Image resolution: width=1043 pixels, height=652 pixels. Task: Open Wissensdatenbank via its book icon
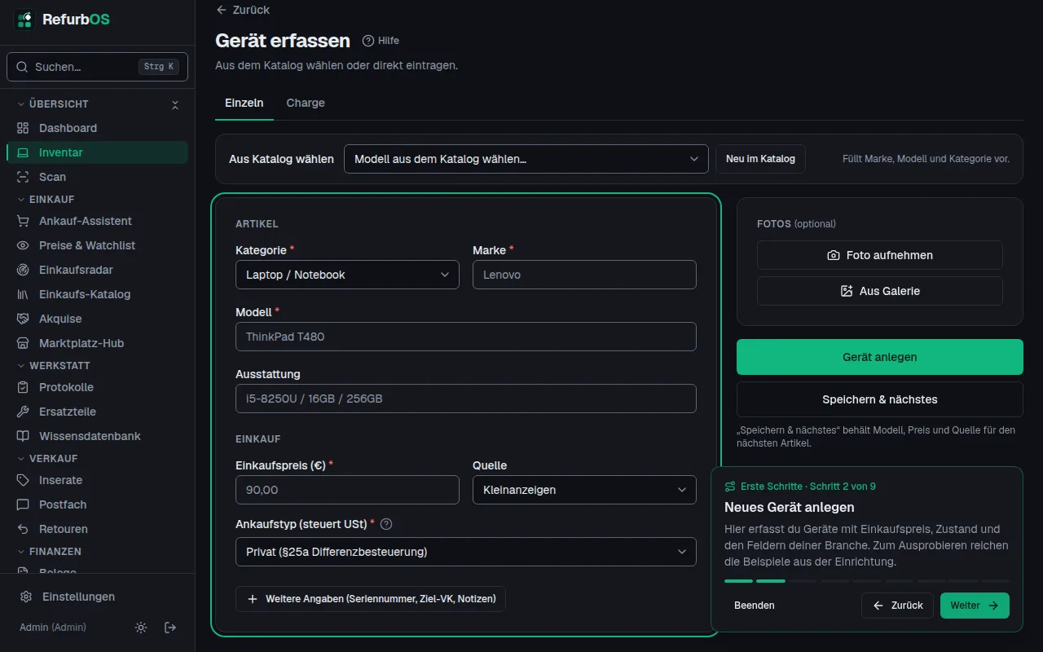coord(23,436)
